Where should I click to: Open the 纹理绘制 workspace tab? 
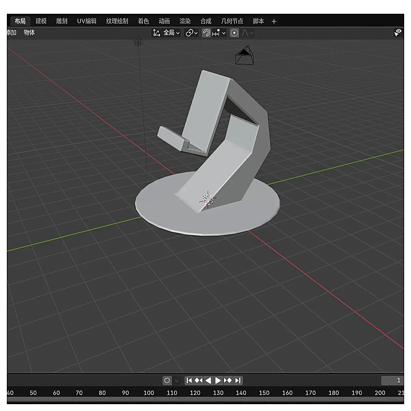[x=117, y=21]
